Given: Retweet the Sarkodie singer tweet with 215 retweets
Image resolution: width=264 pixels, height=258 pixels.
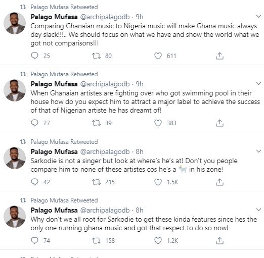Looking at the screenshot, I should [x=96, y=182].
